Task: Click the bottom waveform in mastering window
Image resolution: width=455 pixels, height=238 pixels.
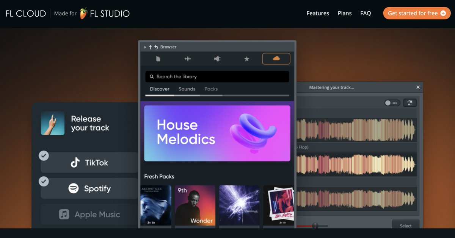Action: click(x=356, y=198)
